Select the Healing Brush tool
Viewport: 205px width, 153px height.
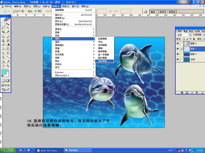tap(3, 37)
